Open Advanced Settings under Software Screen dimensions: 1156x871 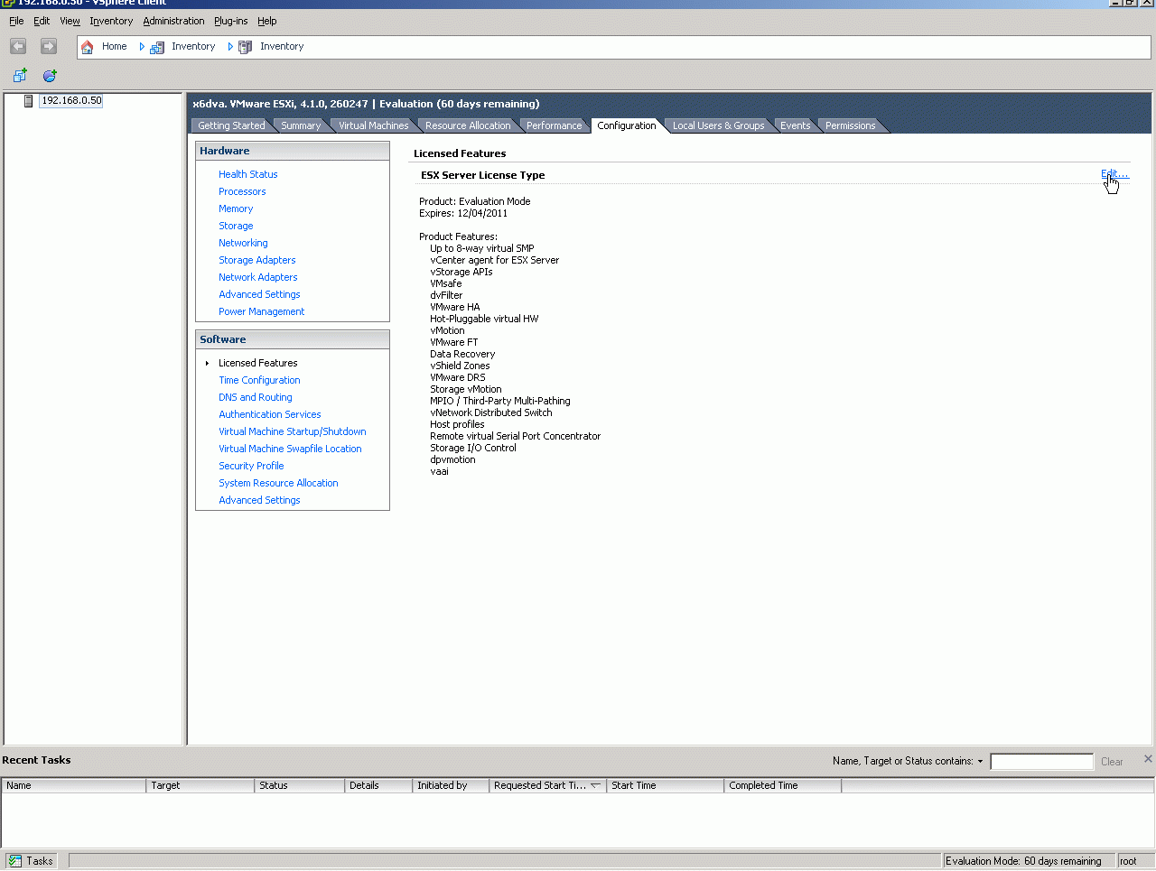pyautogui.click(x=259, y=500)
